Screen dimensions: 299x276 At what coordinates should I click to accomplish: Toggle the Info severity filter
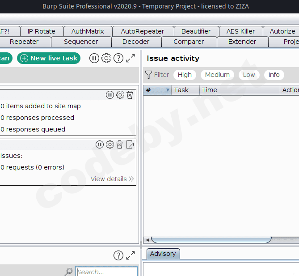[x=274, y=75]
